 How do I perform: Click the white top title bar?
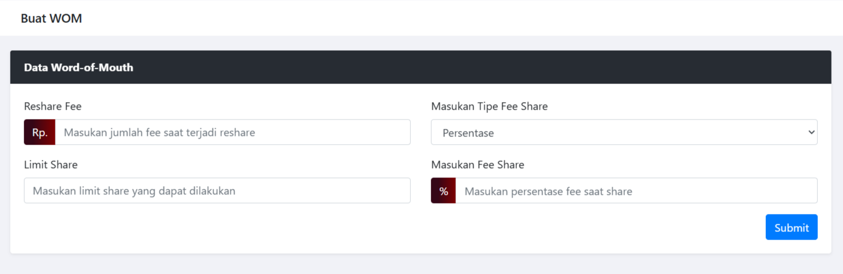438,19
